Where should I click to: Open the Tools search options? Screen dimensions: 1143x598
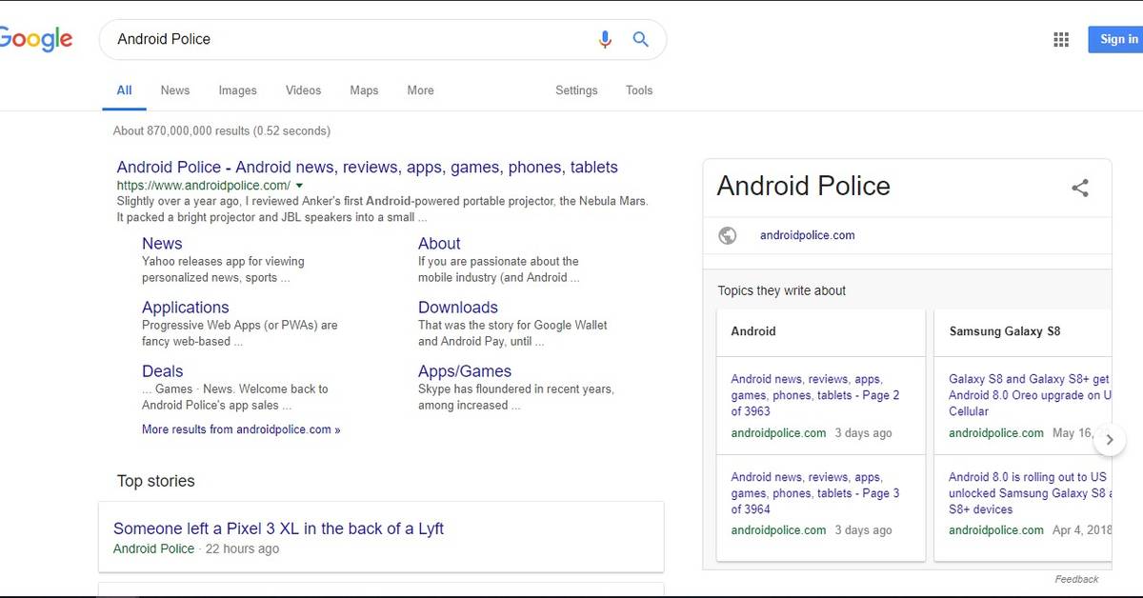(x=639, y=90)
